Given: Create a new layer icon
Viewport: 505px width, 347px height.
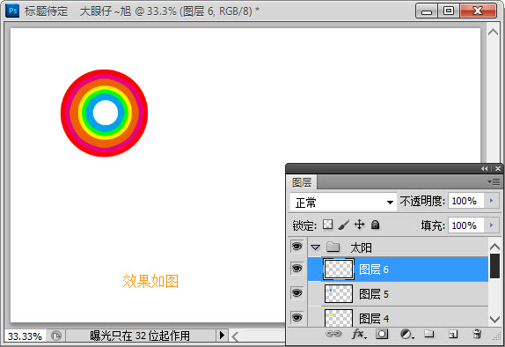Looking at the screenshot, I should click(x=453, y=334).
